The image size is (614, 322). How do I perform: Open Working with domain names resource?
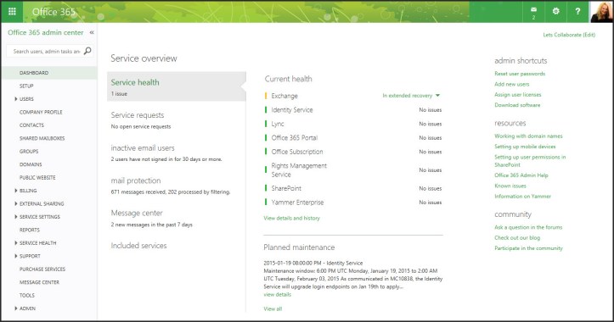point(528,136)
